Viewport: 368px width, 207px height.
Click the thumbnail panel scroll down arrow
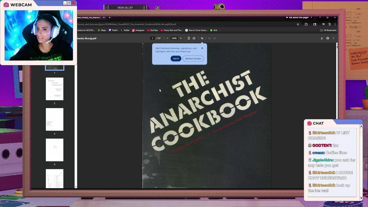[76, 187]
